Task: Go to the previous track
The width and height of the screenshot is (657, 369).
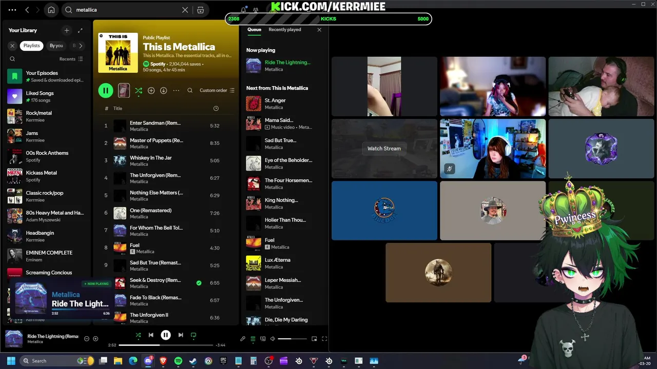Action: tap(151, 335)
